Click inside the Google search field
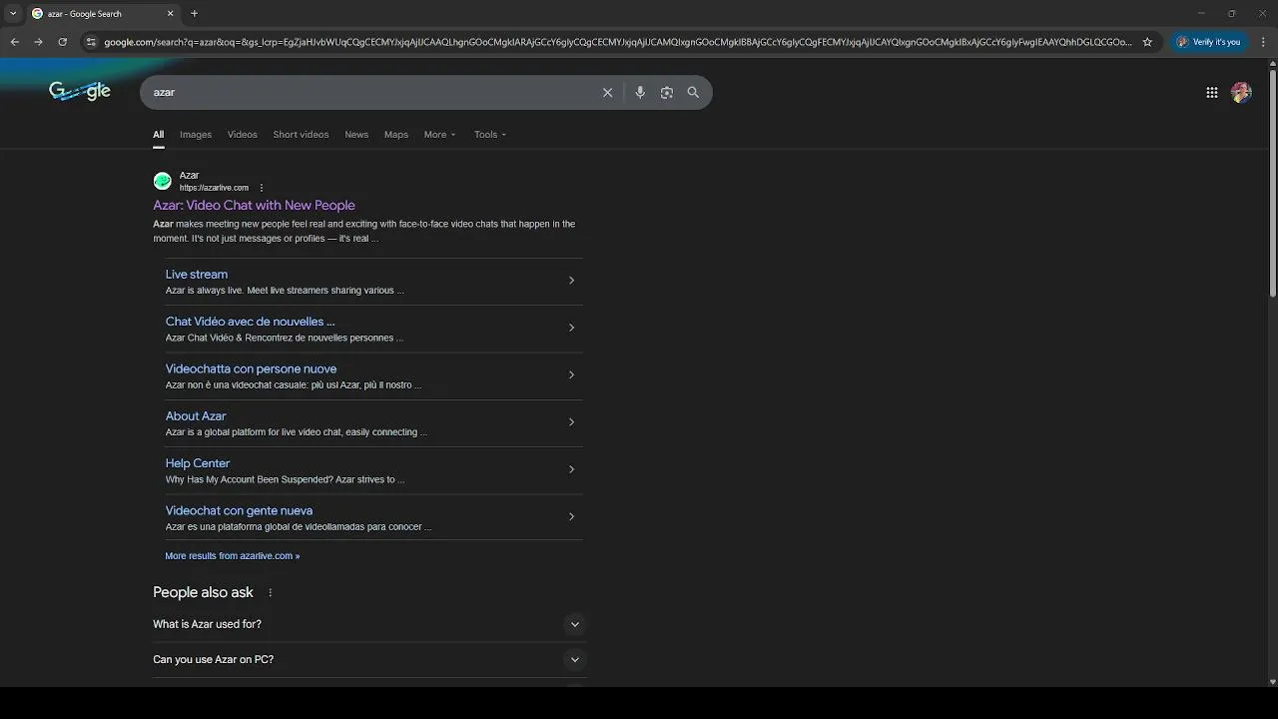The height and width of the screenshot is (719, 1278). click(x=369, y=93)
